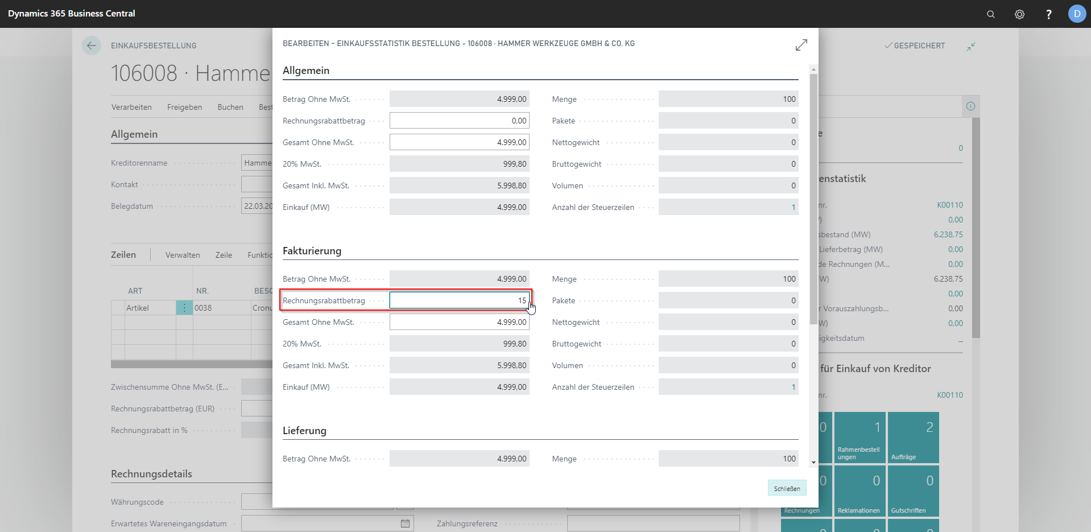This screenshot has width=1091, height=532.
Task: Expand the statistics dialog to full screen
Action: coord(801,45)
